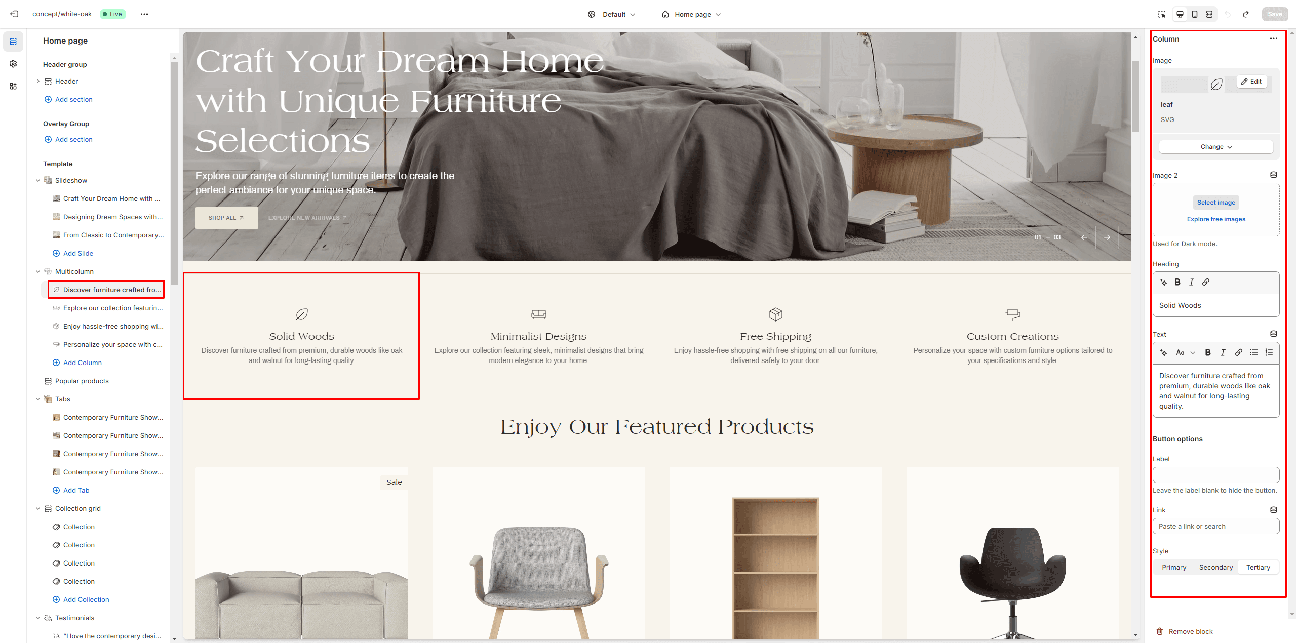The height and width of the screenshot is (643, 1296).
Task: Insert bulleted list in Text editor
Action: (x=1253, y=352)
